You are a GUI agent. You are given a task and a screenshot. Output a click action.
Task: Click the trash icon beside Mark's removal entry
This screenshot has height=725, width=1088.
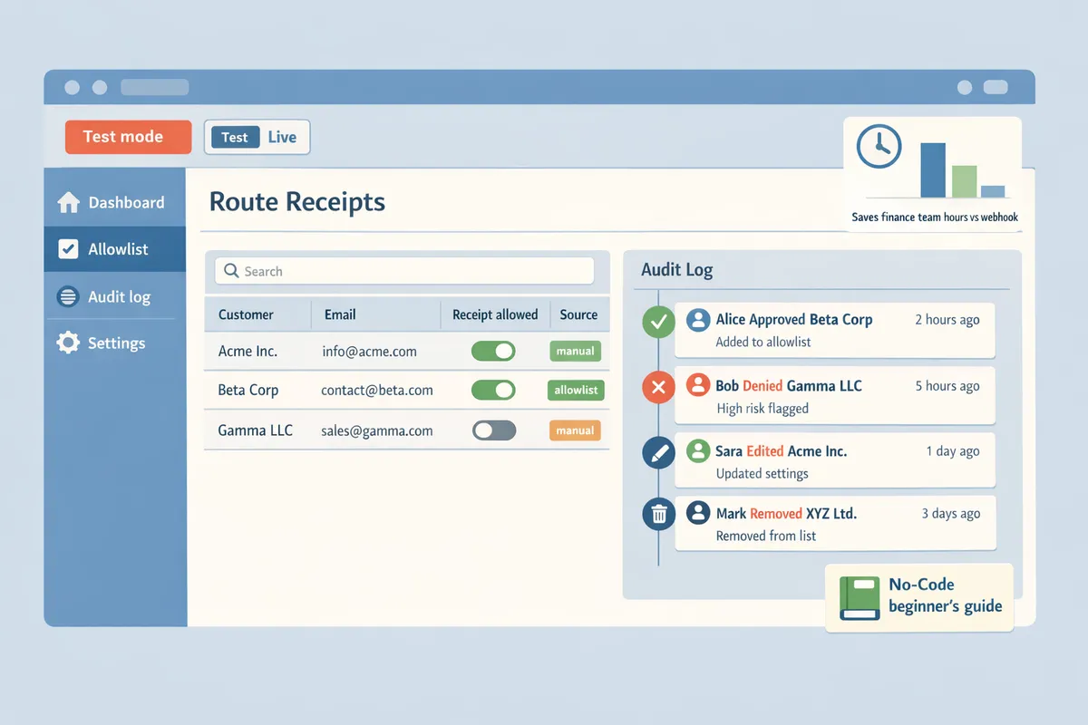click(657, 514)
